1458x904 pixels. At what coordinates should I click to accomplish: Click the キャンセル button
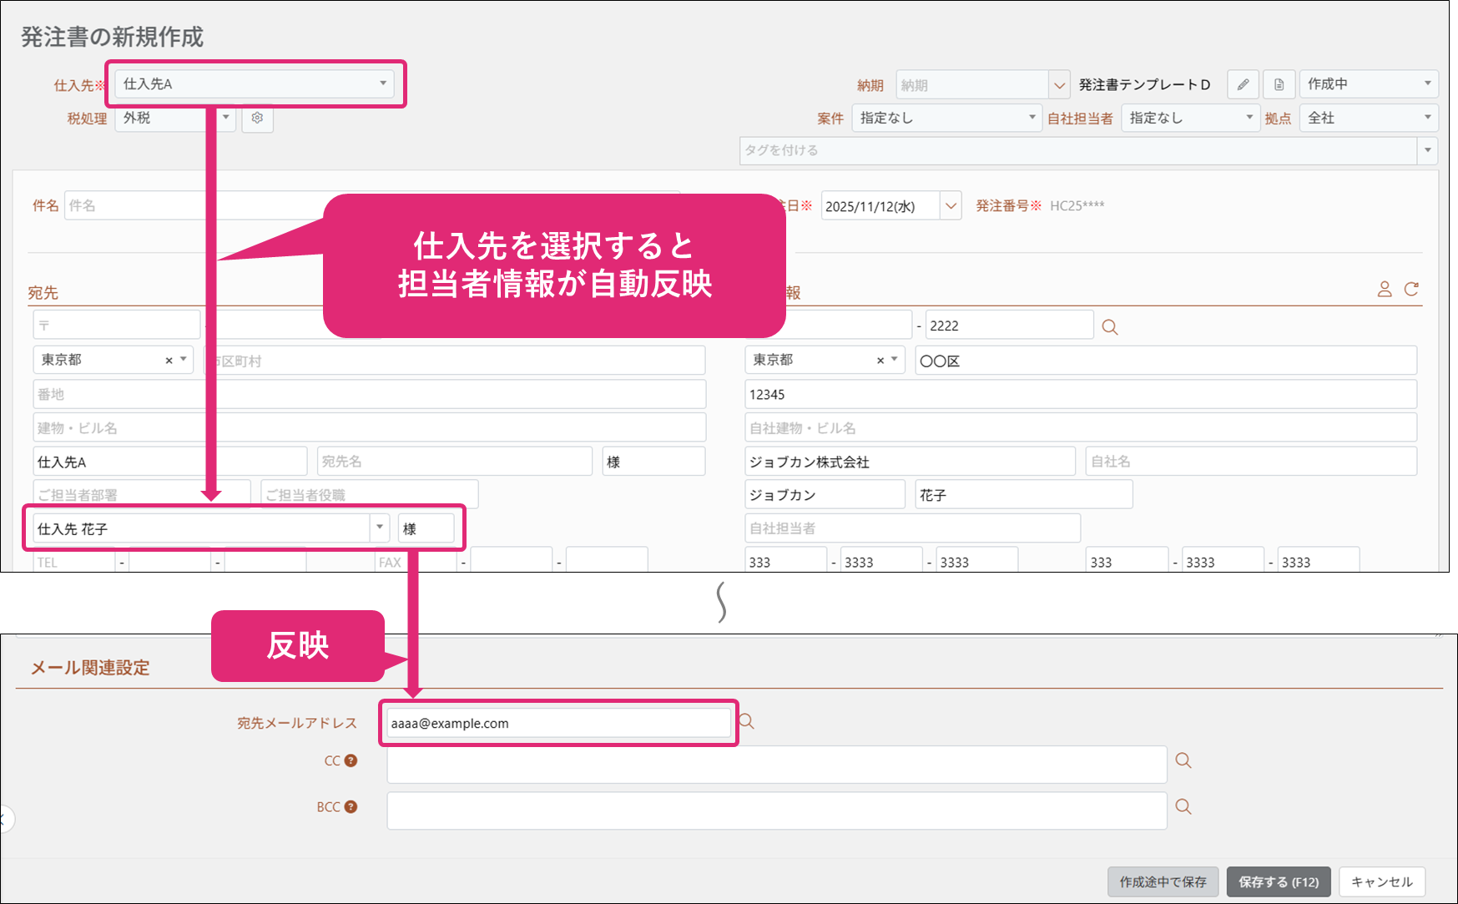click(1381, 881)
